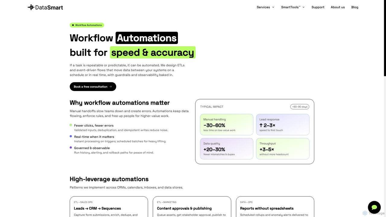Expand the SmartTools dropdown chevron
Image resolution: width=386 pixels, height=217 pixels.
[304, 7]
